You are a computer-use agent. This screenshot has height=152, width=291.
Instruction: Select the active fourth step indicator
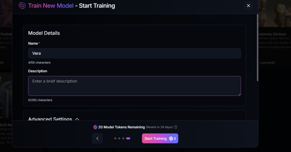click(128, 138)
